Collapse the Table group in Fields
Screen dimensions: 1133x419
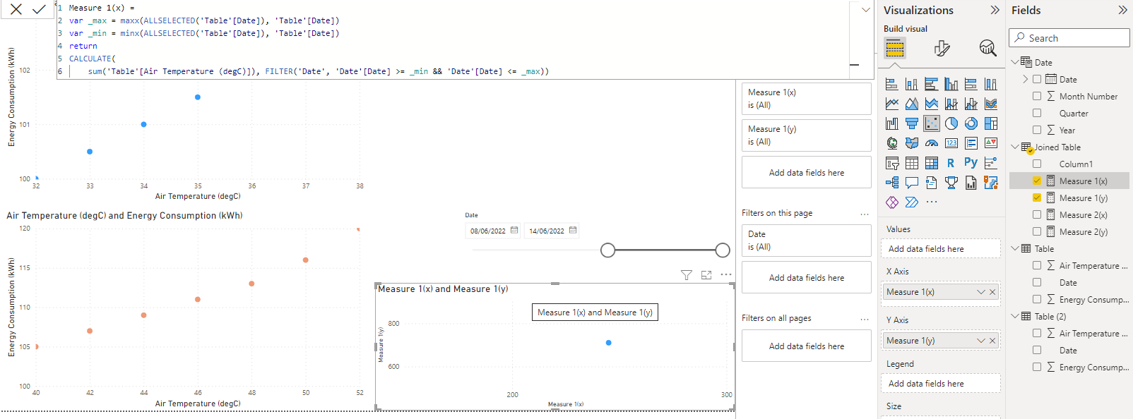pyautogui.click(x=1015, y=248)
